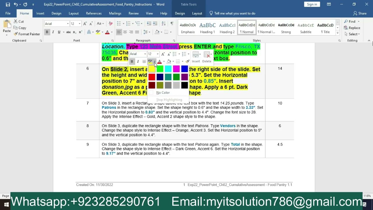
Task: Decrease font size in ribbon
Action: pos(91,24)
